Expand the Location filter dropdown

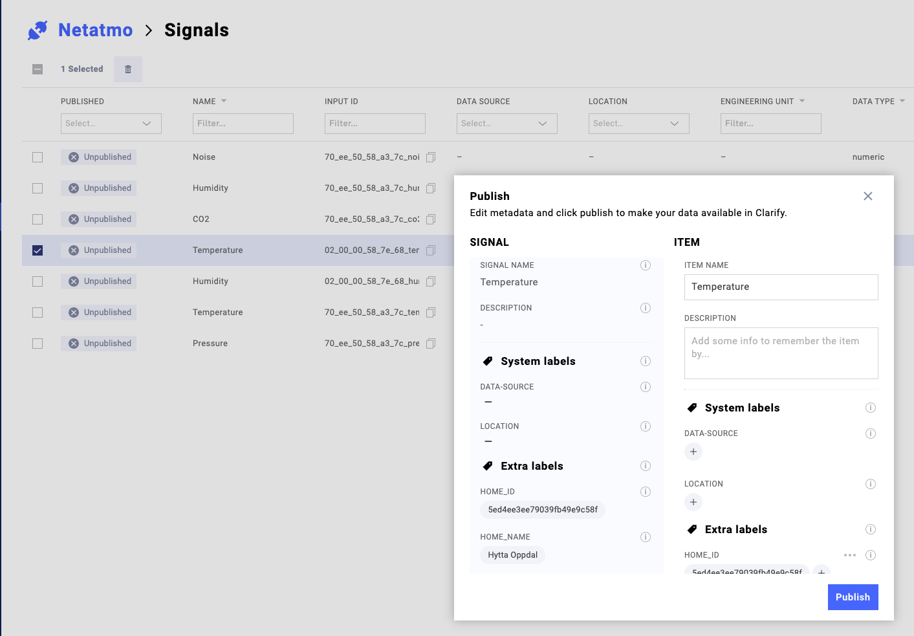638,124
